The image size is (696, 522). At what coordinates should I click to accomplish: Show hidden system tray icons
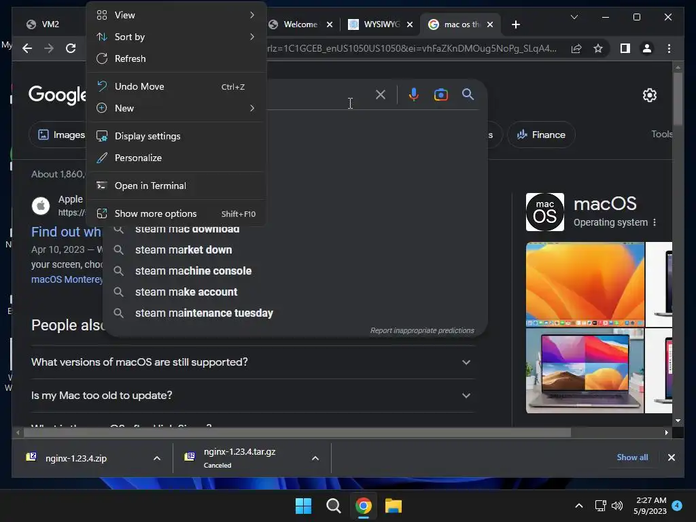pyautogui.click(x=579, y=506)
